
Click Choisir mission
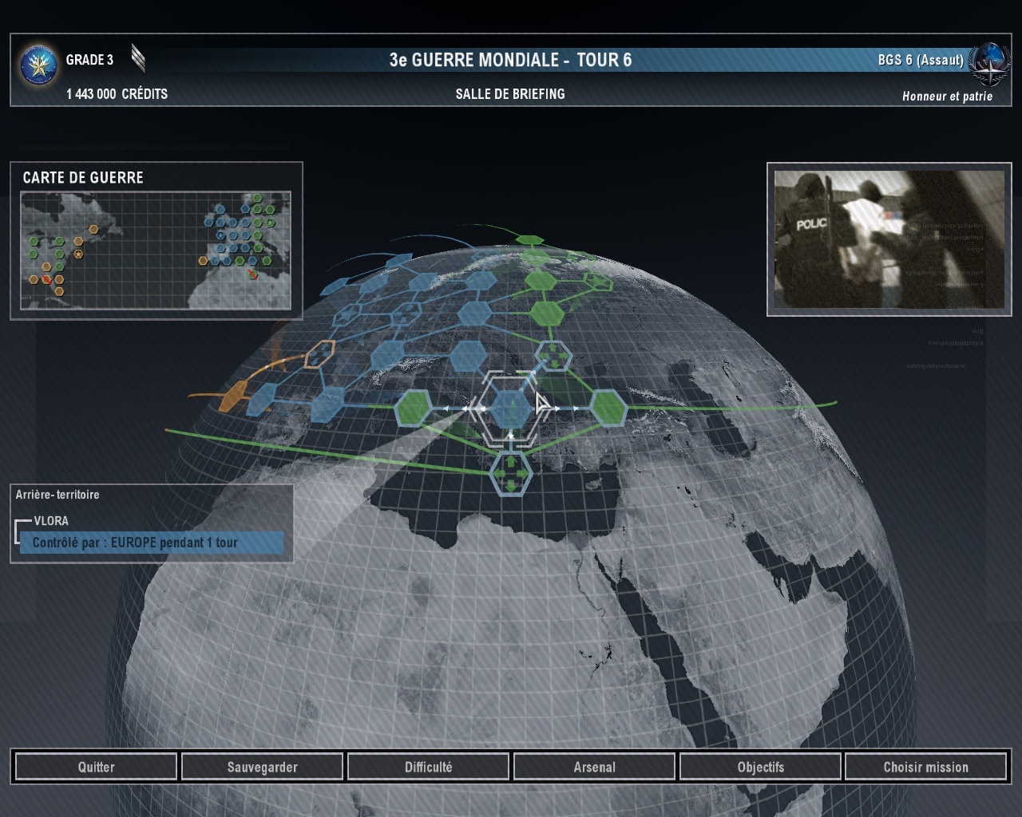click(x=925, y=767)
